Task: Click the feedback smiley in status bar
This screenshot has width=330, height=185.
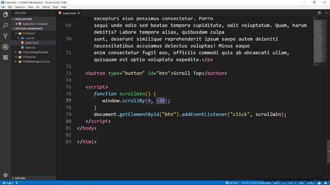Action: tap(319, 183)
